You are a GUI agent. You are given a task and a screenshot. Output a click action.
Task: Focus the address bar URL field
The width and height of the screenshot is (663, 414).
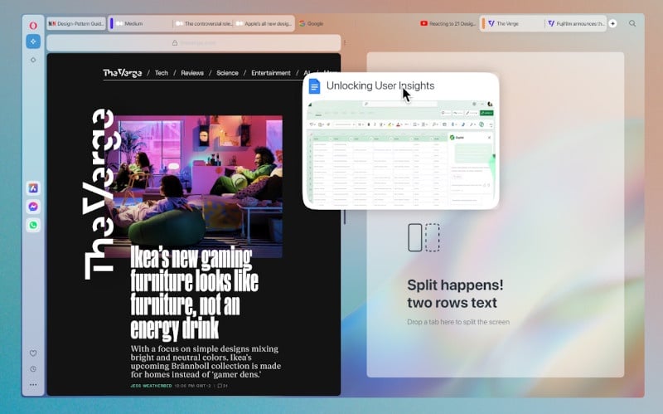(194, 43)
